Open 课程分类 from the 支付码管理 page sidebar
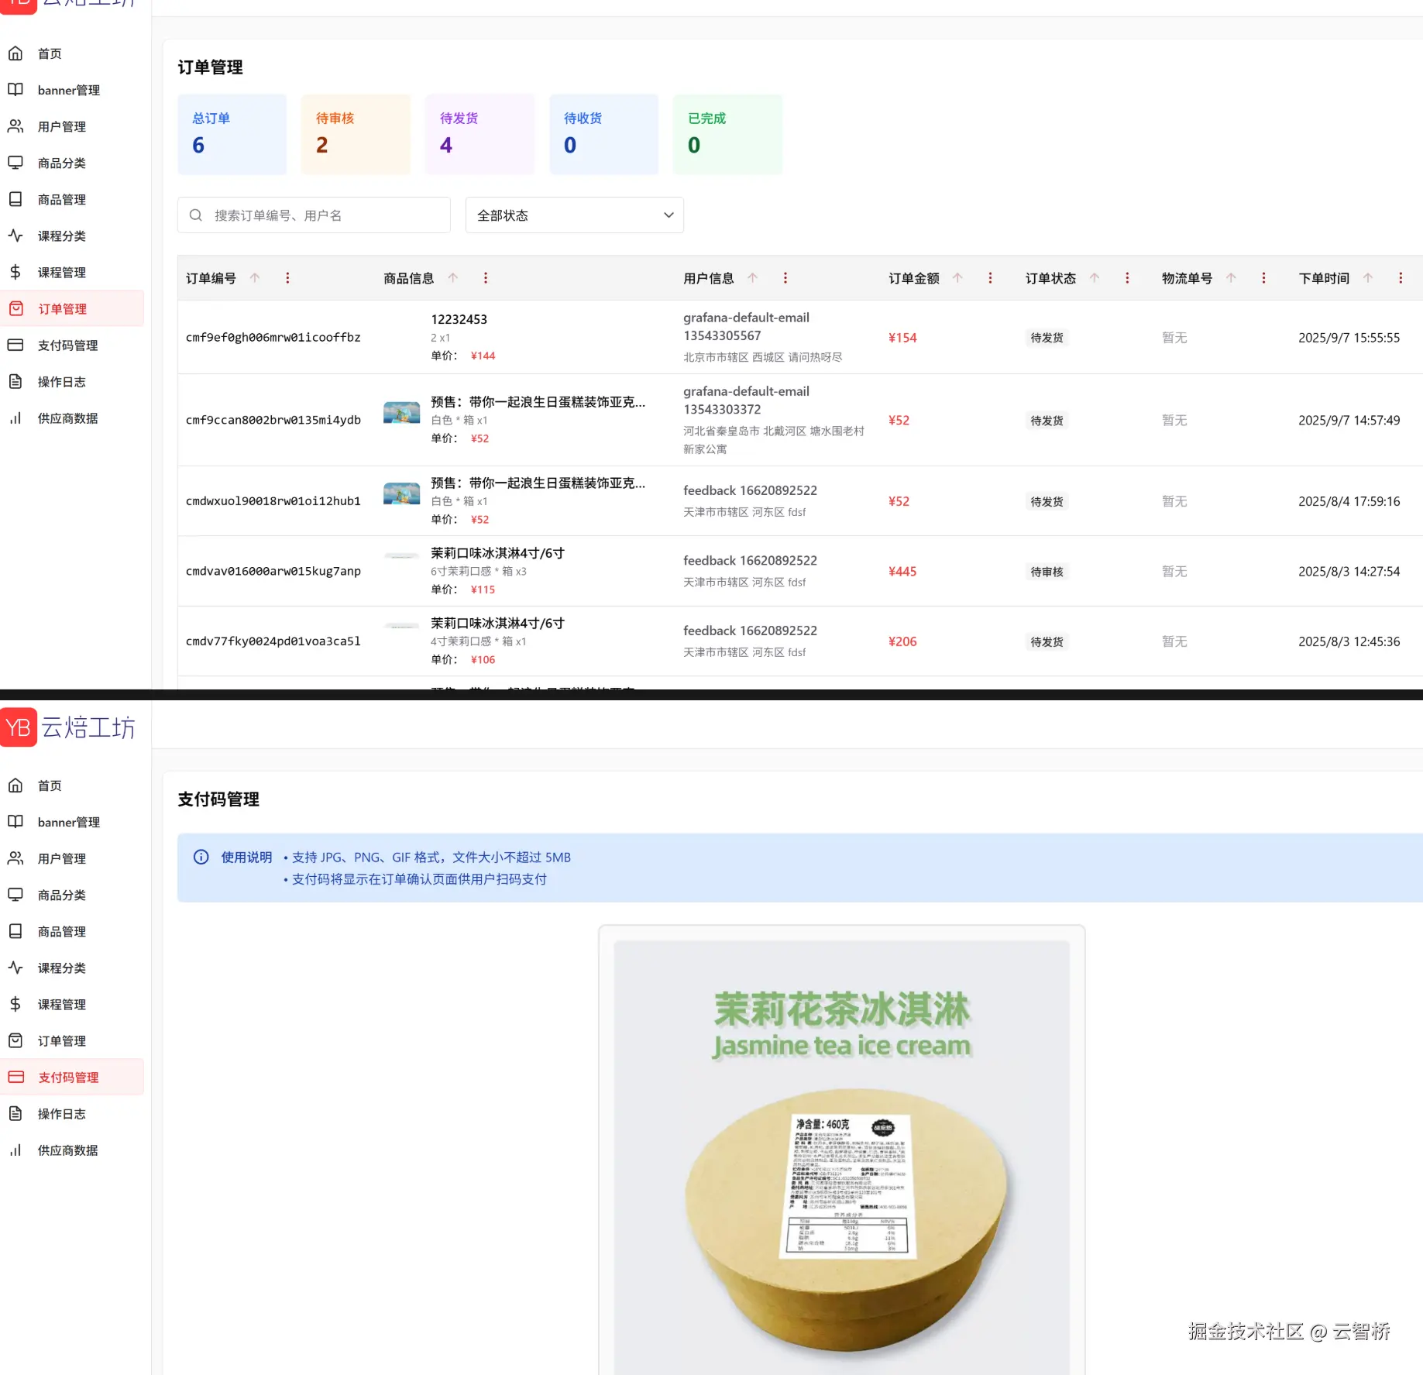Viewport: 1423px width, 1375px height. (x=72, y=968)
